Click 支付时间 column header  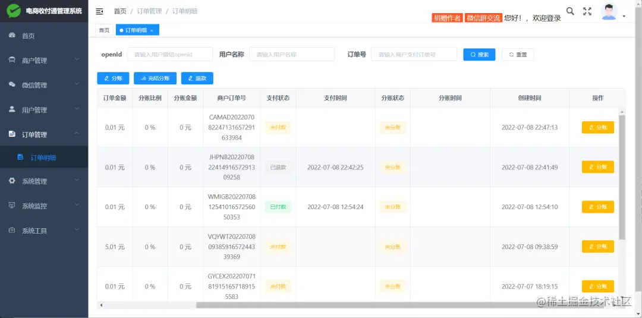click(x=335, y=98)
